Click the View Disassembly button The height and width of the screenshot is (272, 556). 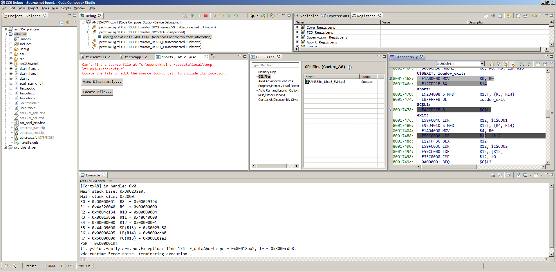click(102, 82)
